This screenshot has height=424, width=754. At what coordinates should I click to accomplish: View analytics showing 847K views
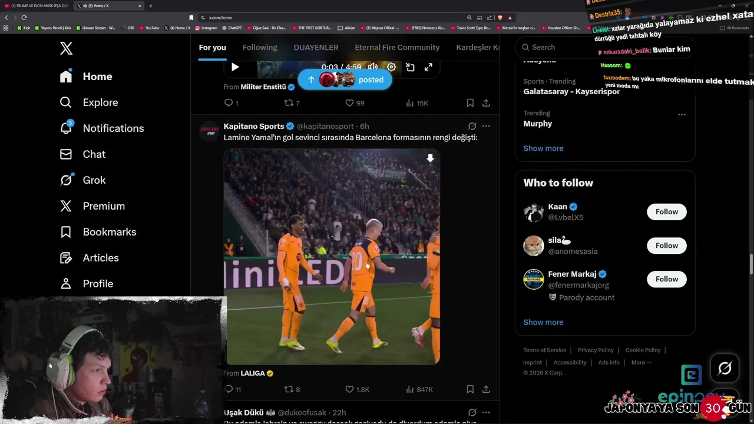[419, 389]
